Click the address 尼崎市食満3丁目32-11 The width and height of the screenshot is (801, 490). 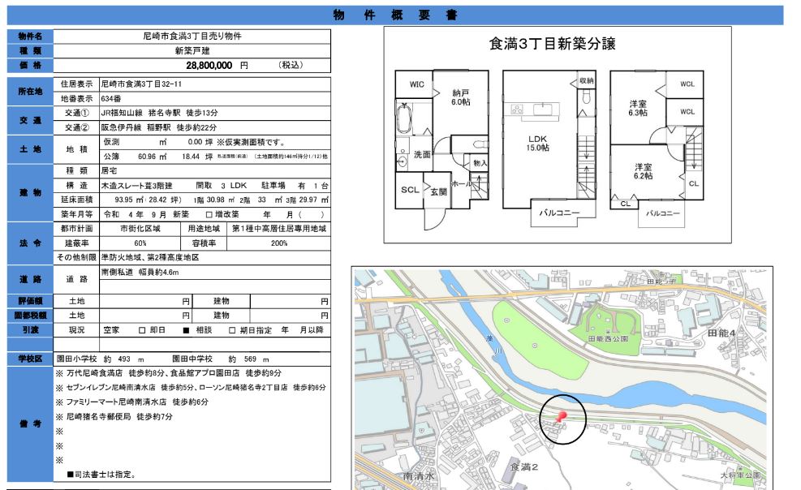[141, 84]
